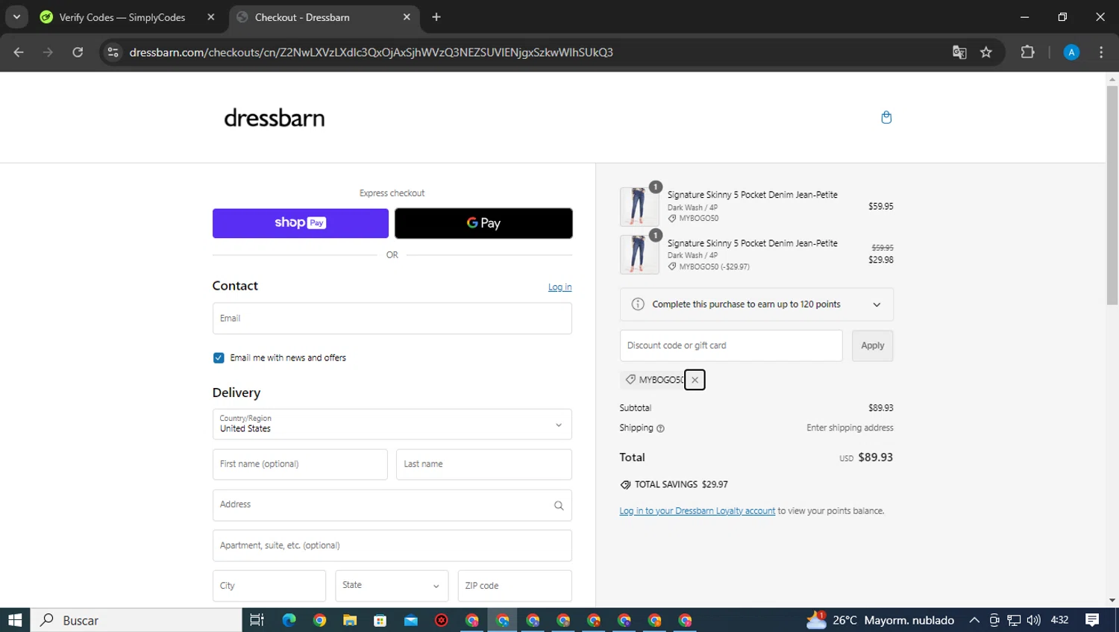Click the Email input field
The width and height of the screenshot is (1119, 632).
click(x=392, y=319)
